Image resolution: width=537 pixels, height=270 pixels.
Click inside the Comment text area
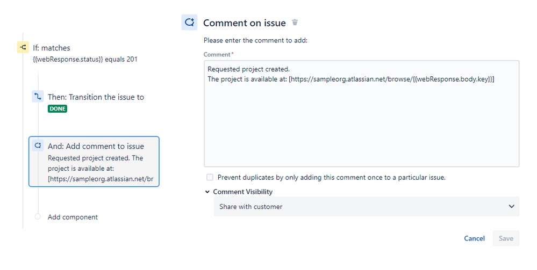click(x=361, y=123)
